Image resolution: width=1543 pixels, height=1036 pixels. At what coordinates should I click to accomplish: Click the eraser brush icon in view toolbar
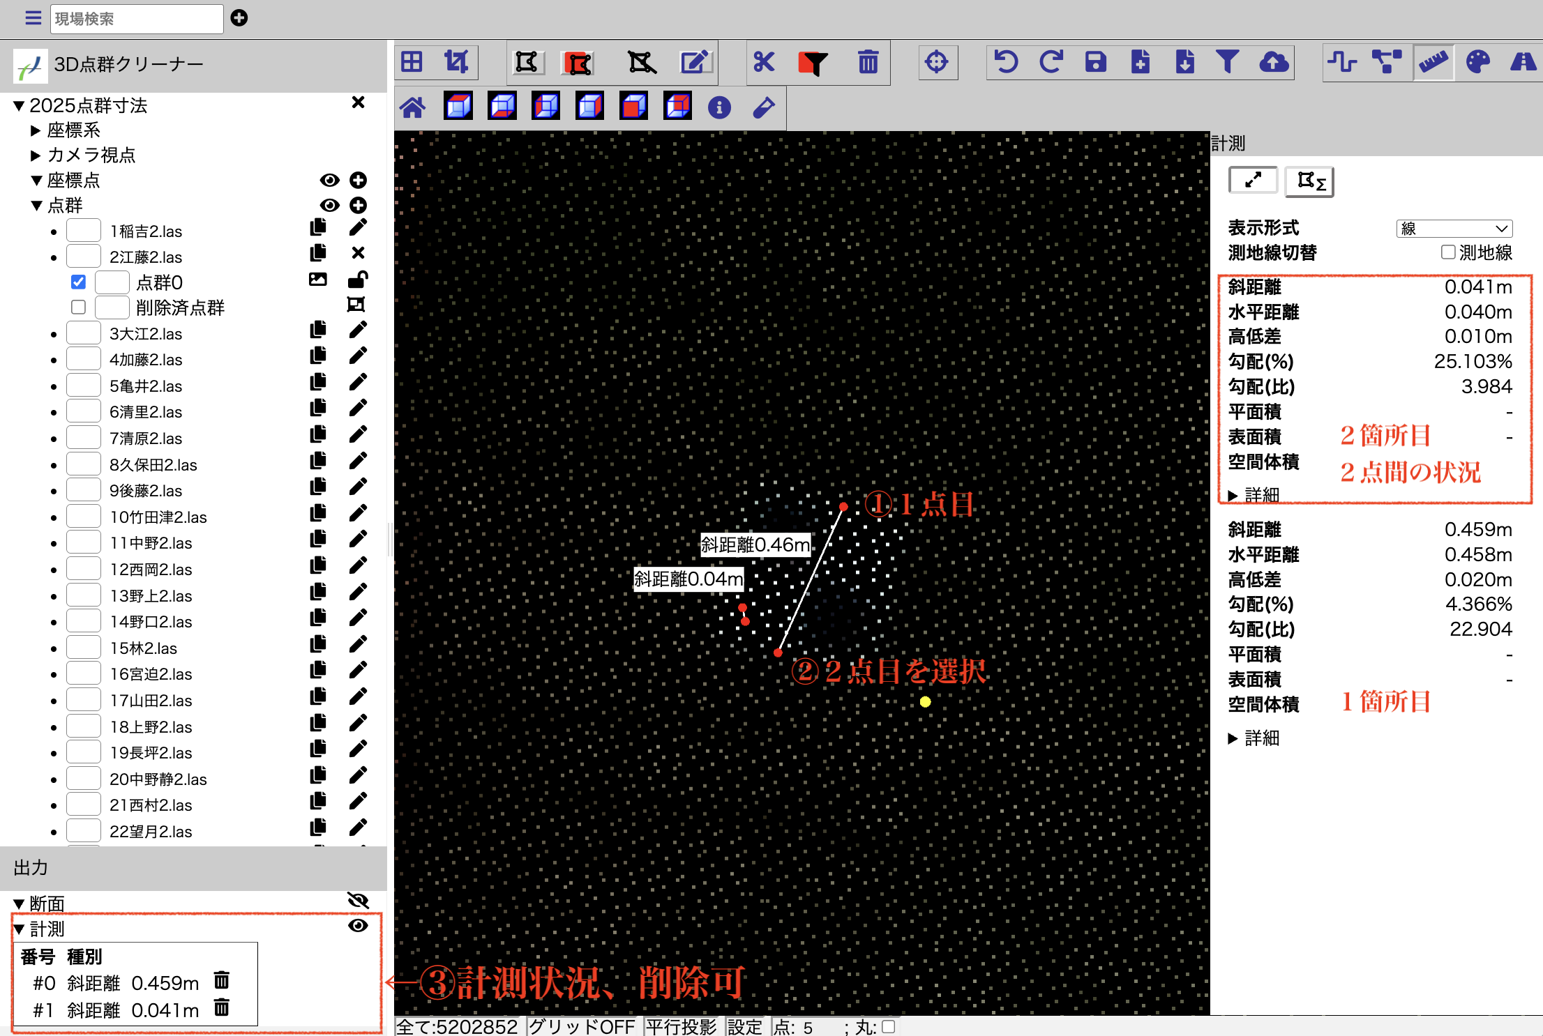click(x=764, y=107)
